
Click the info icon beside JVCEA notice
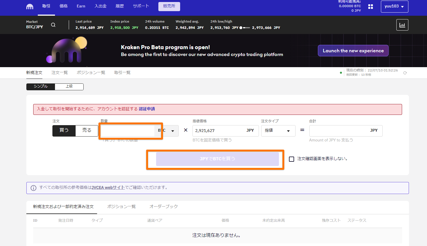(x=34, y=188)
